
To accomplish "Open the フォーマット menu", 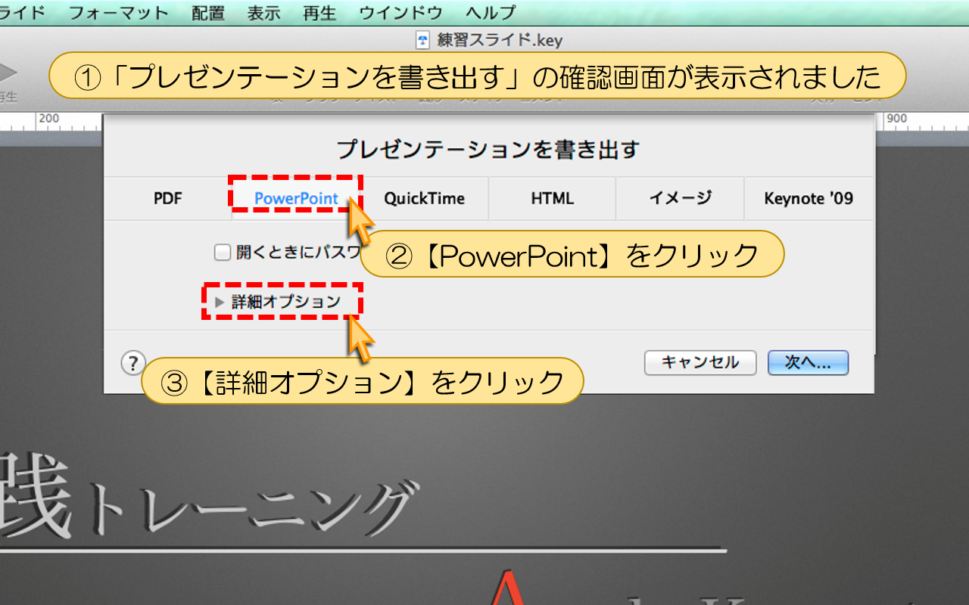I will click(x=119, y=13).
